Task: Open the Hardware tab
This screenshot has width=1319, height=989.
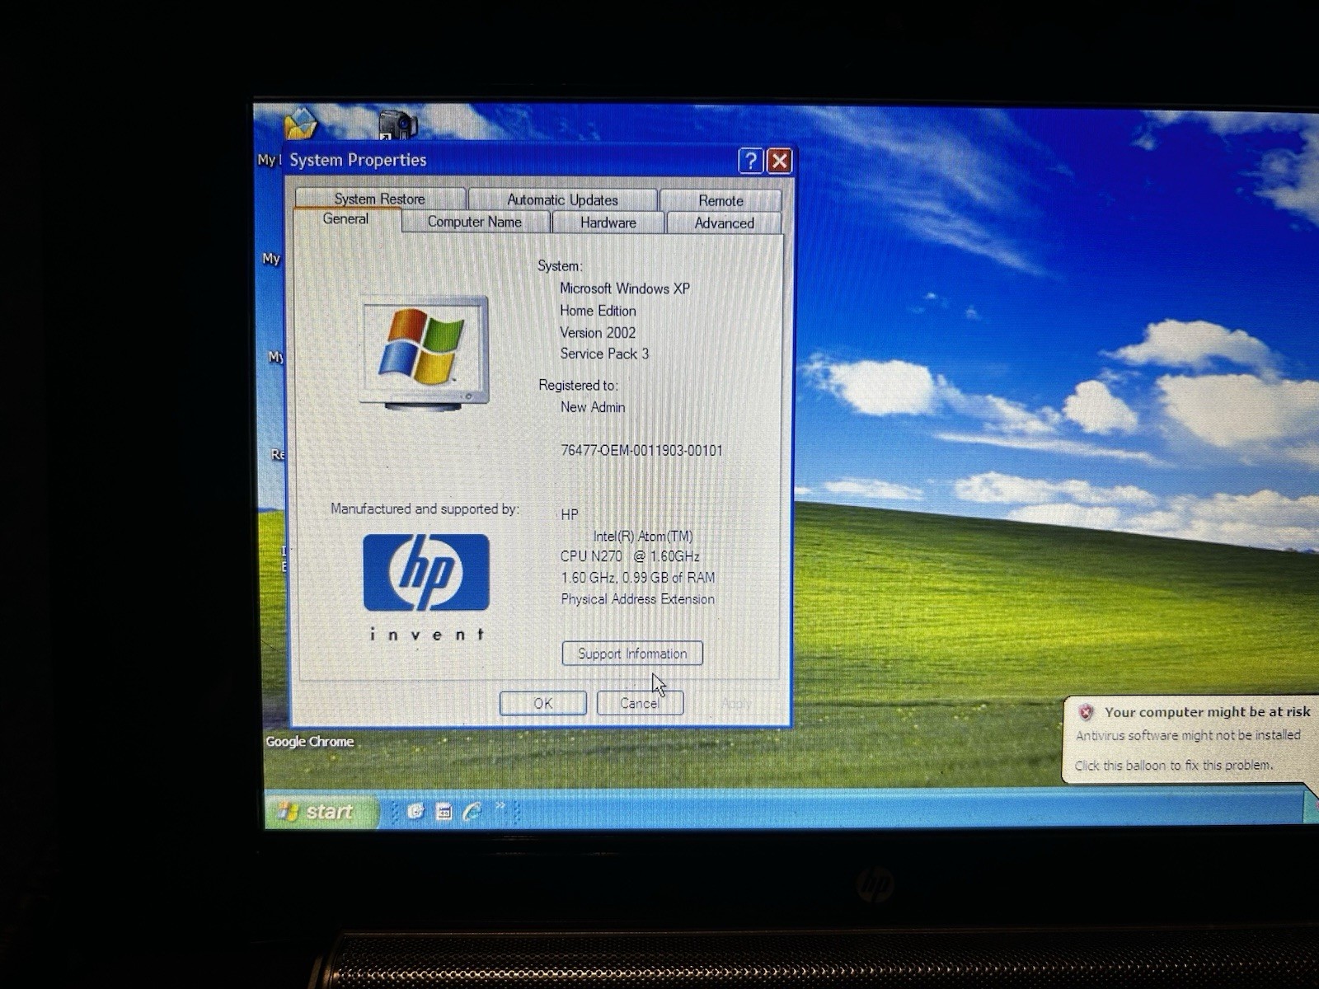Action: tap(608, 223)
